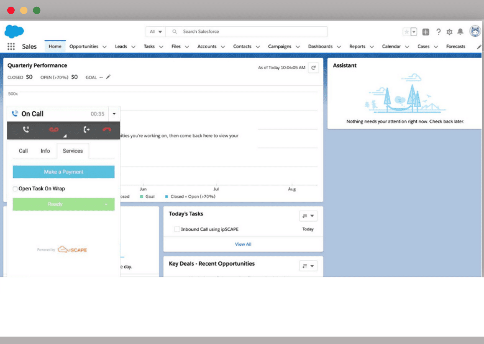
Task: Click the 00:35 call timer
Action: 98,114
